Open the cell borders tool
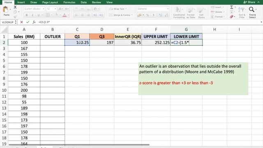The width and height of the screenshot is (263, 148). 48,15
